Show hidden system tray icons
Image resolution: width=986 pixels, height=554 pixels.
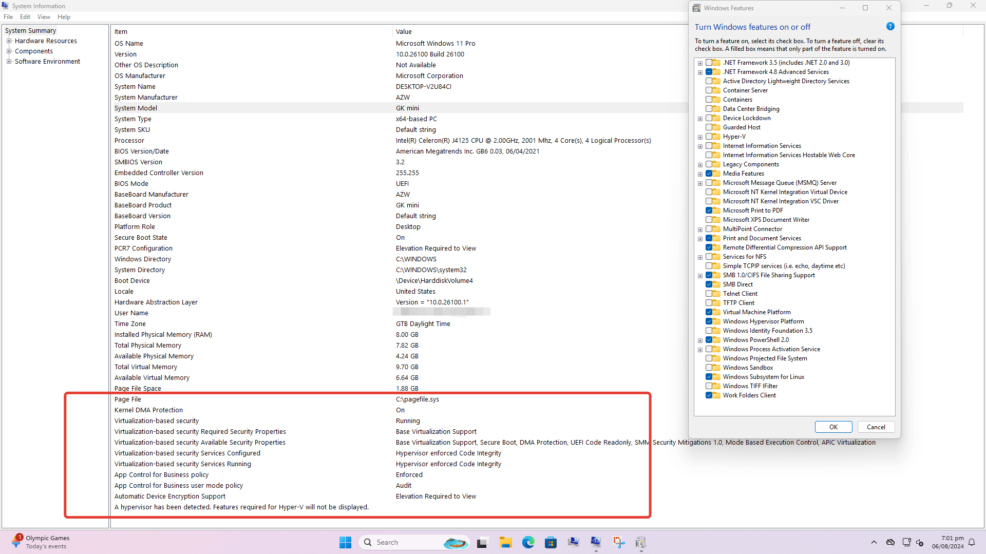pos(874,542)
